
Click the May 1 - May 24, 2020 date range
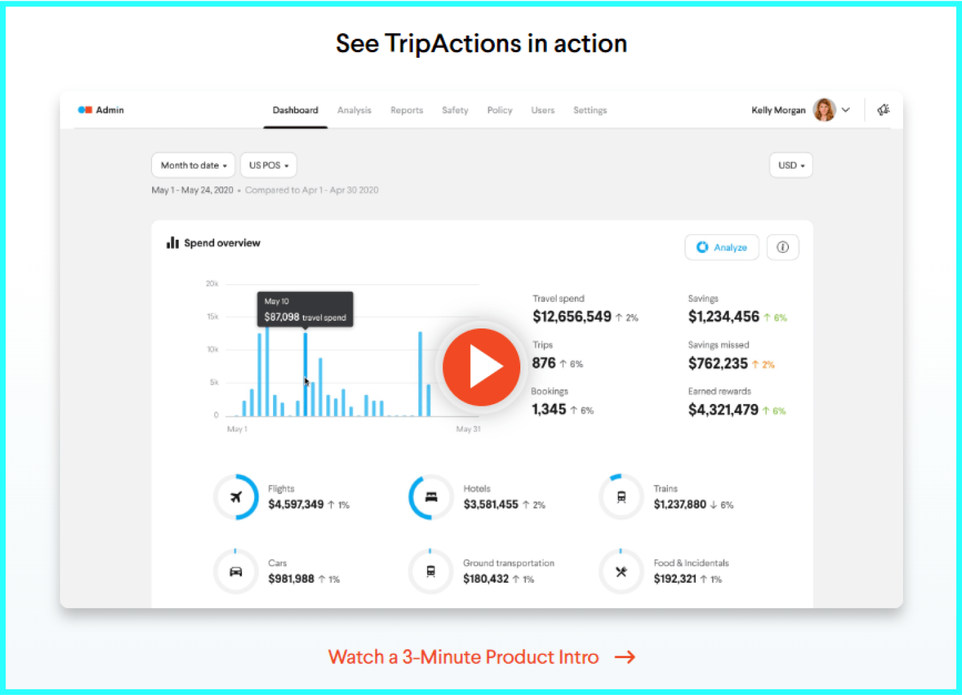coord(192,190)
